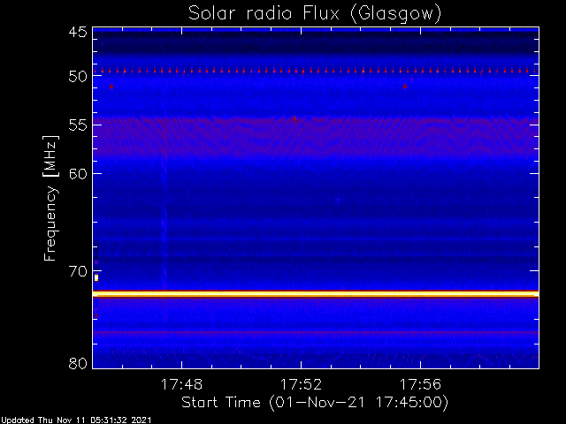The height and width of the screenshot is (424, 566).
Task: Click the 17:52 time tick label
Action: [x=301, y=384]
